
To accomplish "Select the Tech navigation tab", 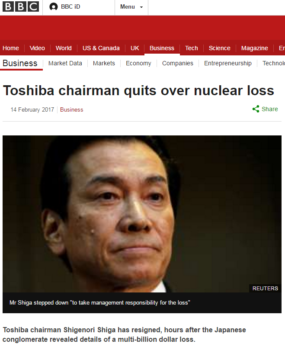I will (192, 48).
